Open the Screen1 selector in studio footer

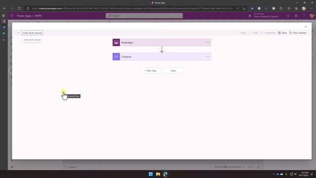click(72, 167)
